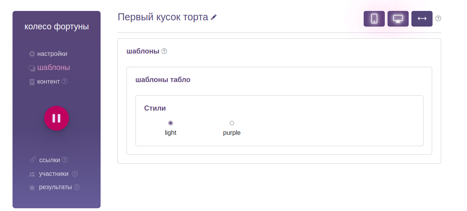467x211 pixels.
Task: Open the результаты section
Action: tap(55, 187)
